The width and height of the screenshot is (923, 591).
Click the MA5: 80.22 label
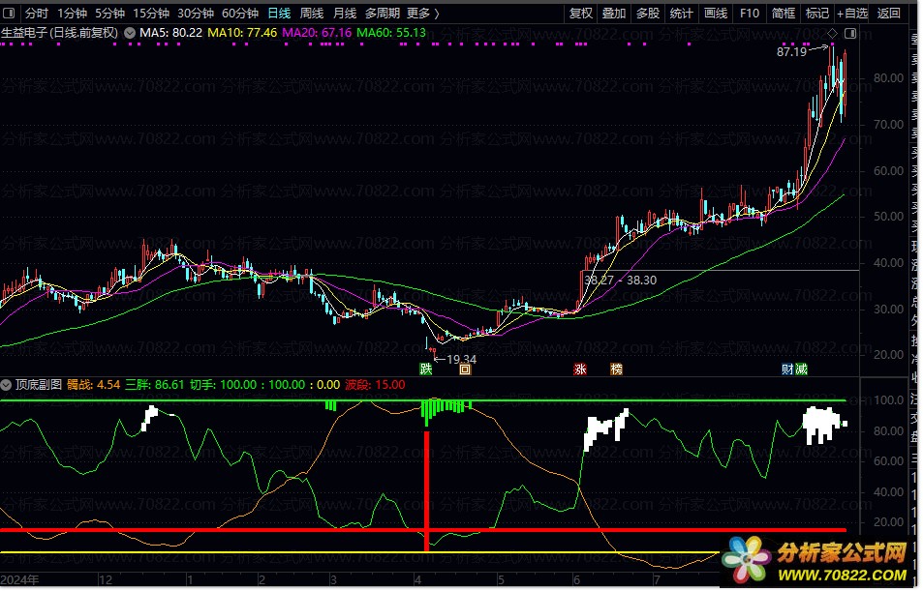click(x=170, y=33)
